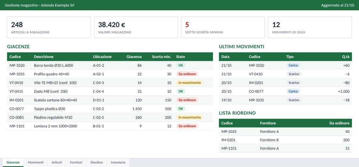Open the Valore magazzino card
The image size is (359, 167).
[x=136, y=27]
